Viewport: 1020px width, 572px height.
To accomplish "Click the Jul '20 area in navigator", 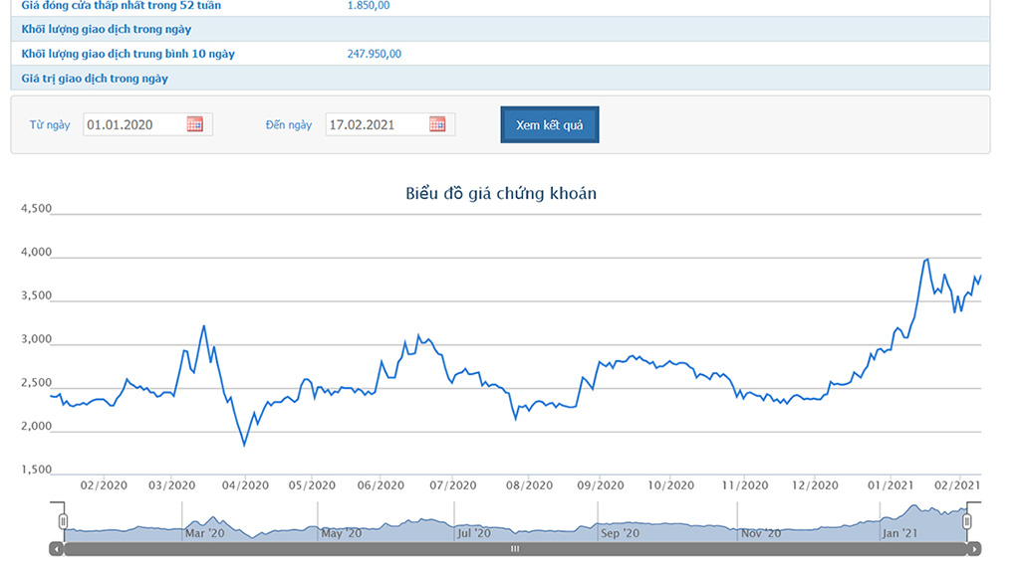I will coord(473,533).
